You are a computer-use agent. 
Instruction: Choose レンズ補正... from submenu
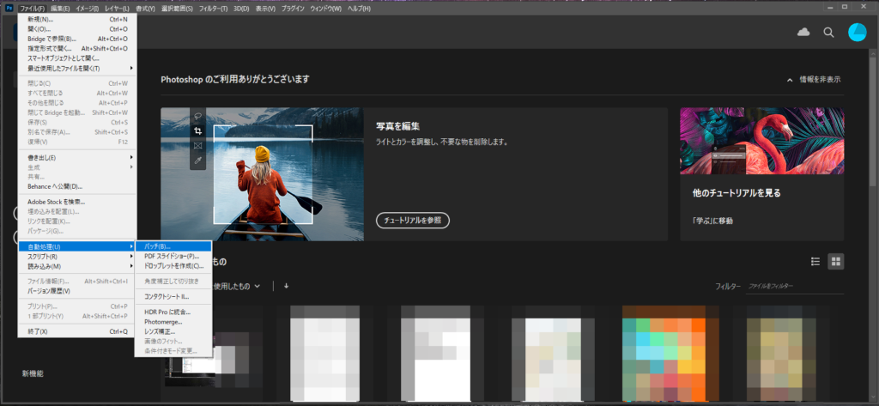173,331
